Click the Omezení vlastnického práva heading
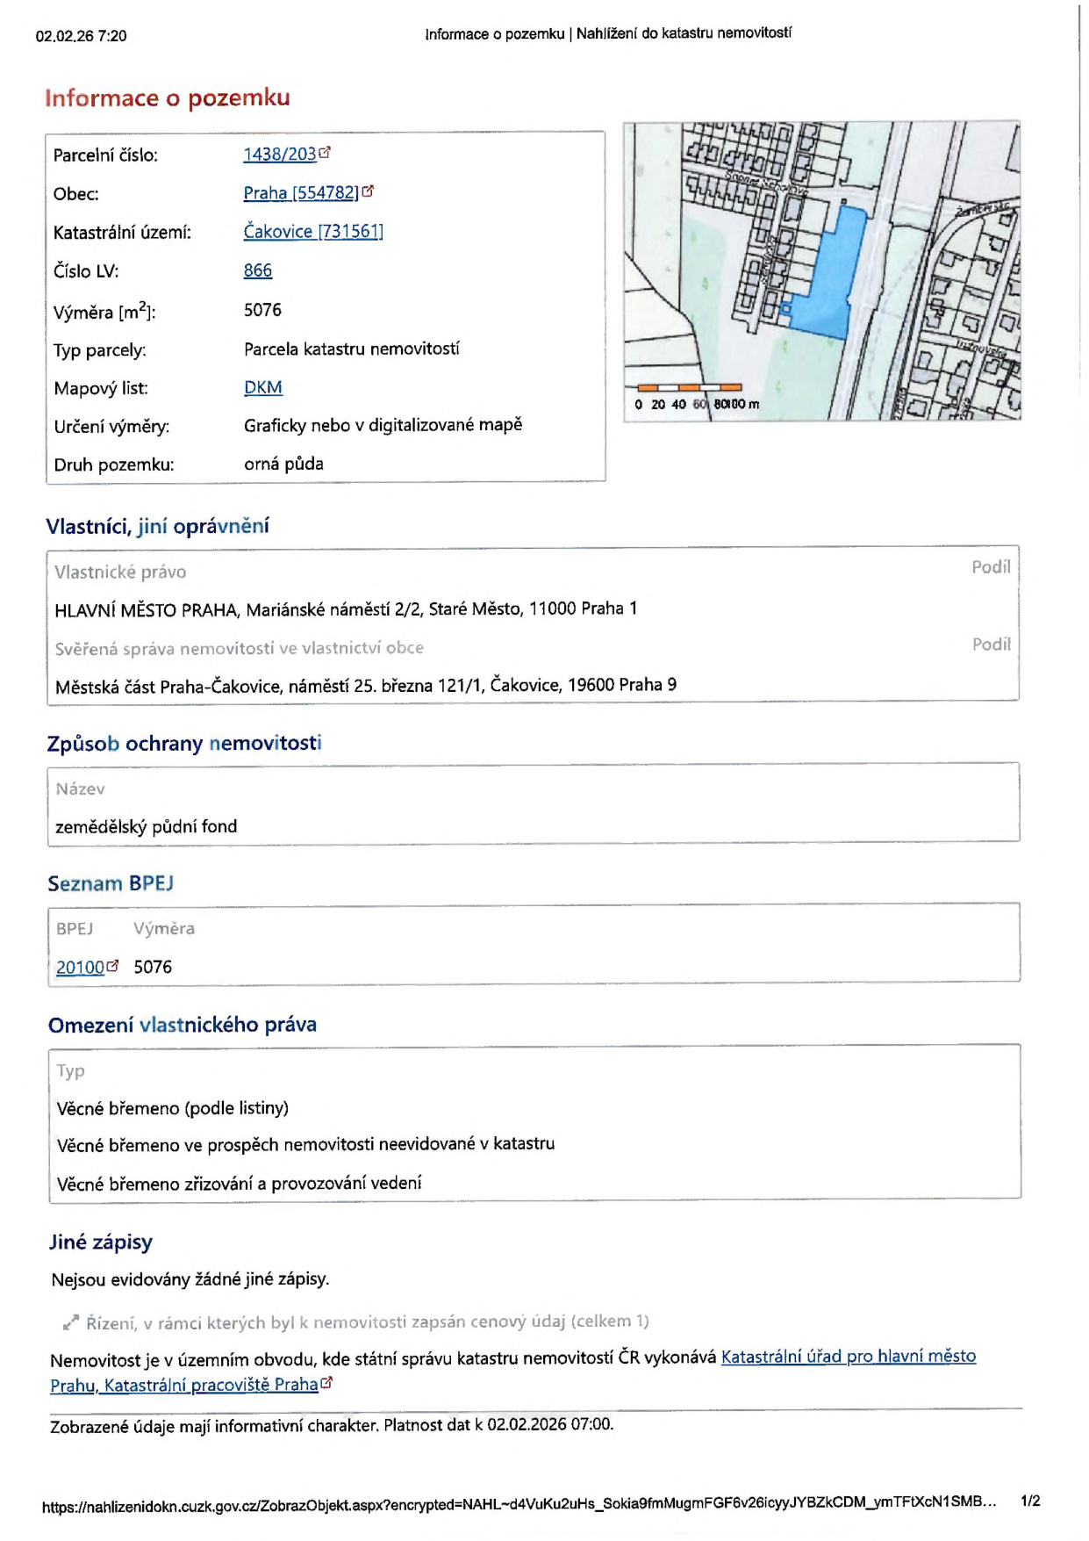Viewport: 1089px width, 1541px height. 183,1025
